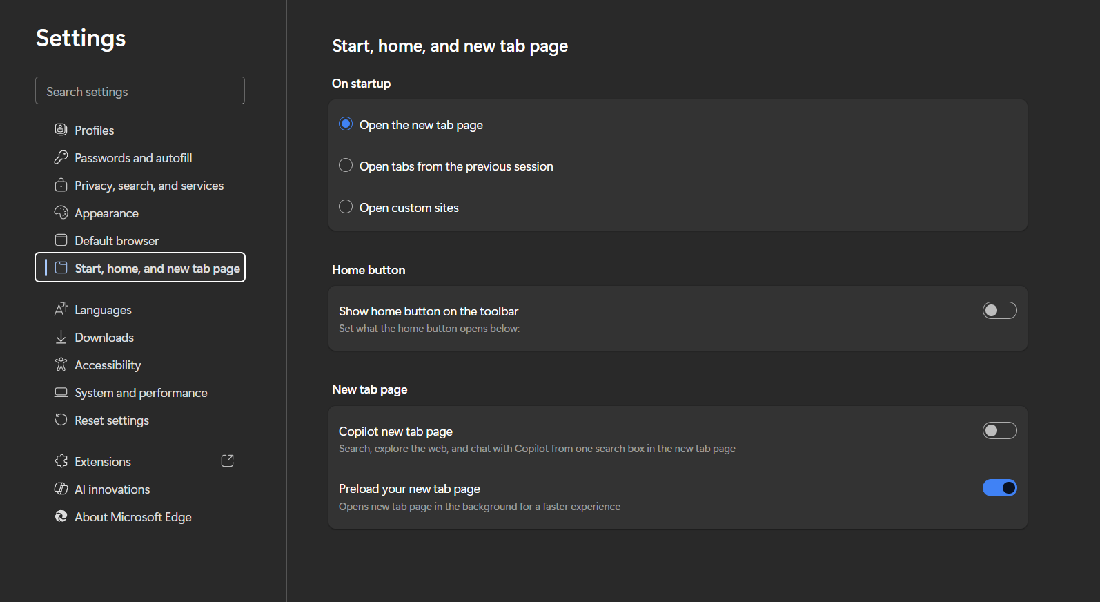Click the Microsoft Edge logo icon
Viewport: 1100px width, 602px height.
61,516
